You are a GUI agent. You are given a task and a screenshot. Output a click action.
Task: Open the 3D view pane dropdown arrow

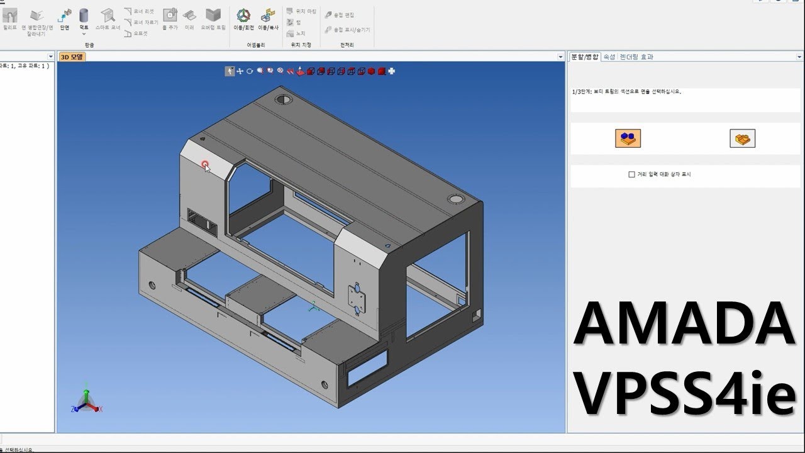pos(560,57)
